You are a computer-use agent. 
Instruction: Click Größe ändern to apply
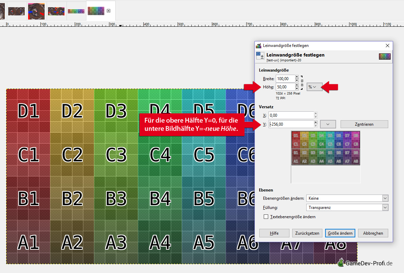[340, 233]
